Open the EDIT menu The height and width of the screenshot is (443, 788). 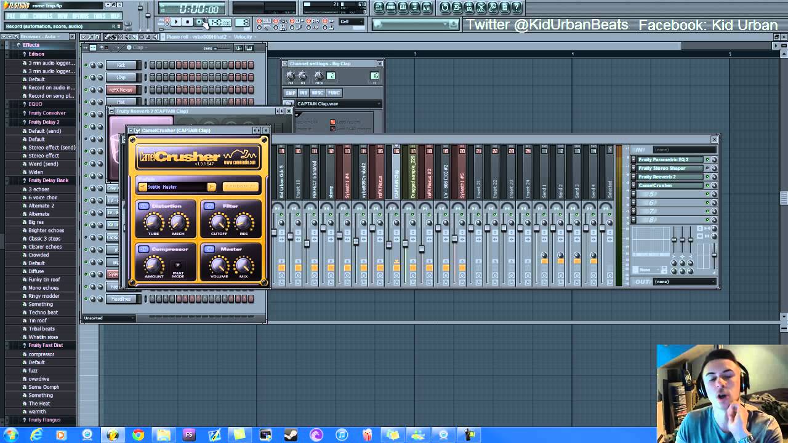coord(24,16)
